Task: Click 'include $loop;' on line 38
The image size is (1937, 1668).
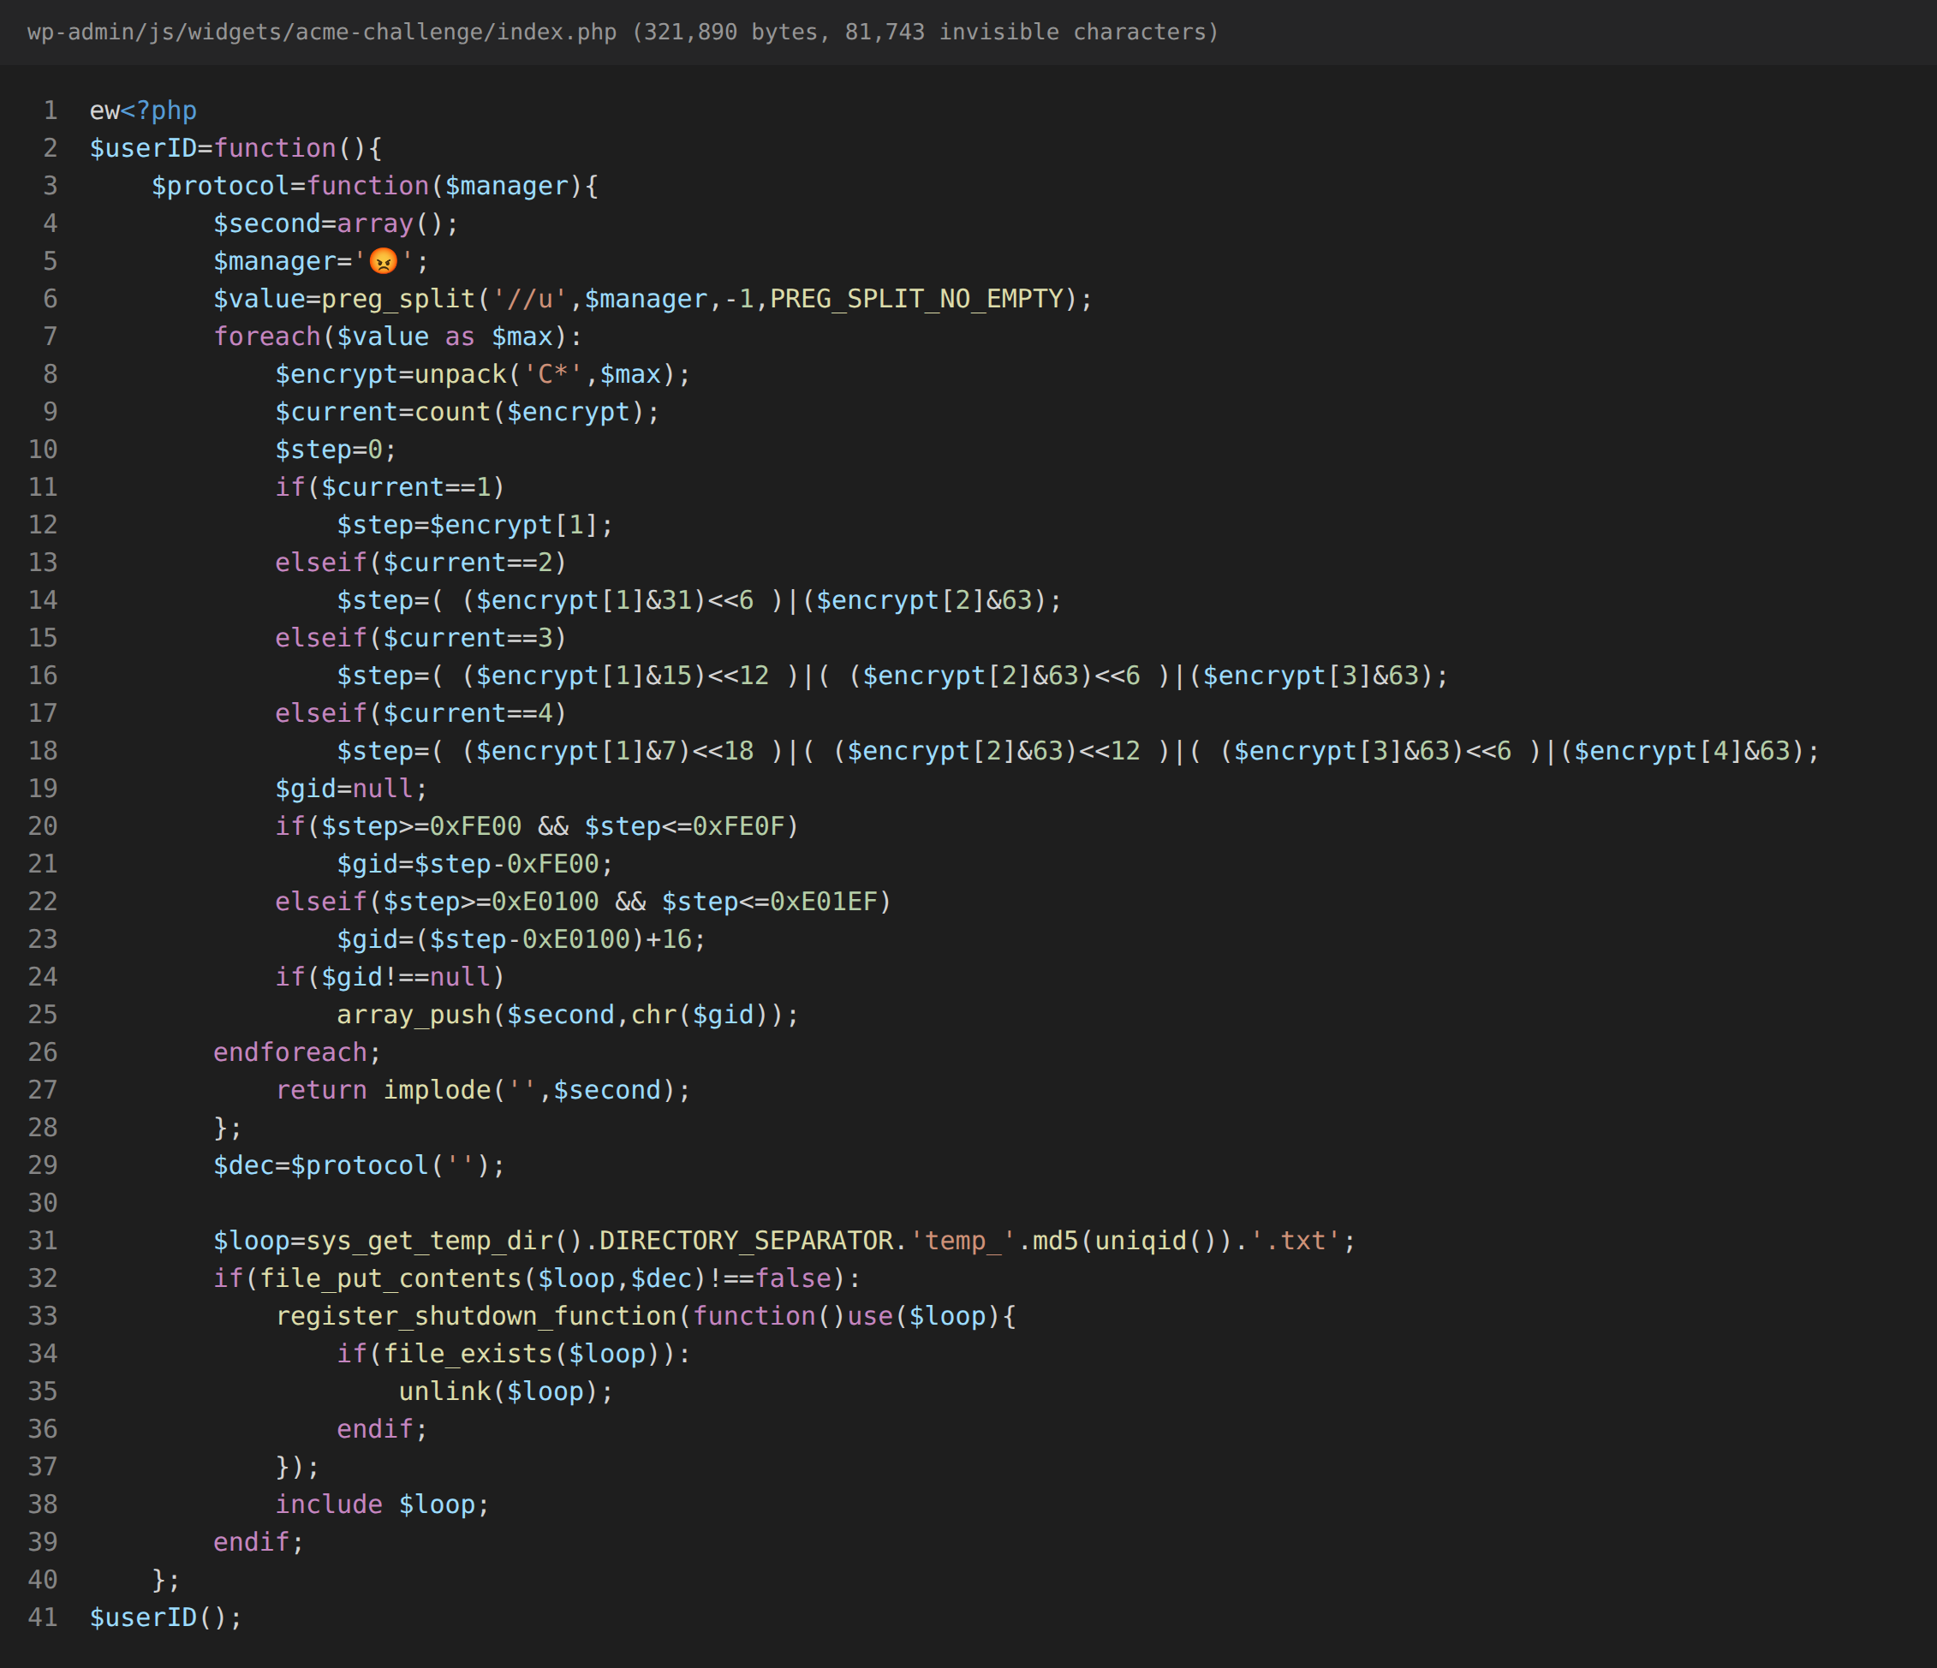Action: coord(383,1505)
